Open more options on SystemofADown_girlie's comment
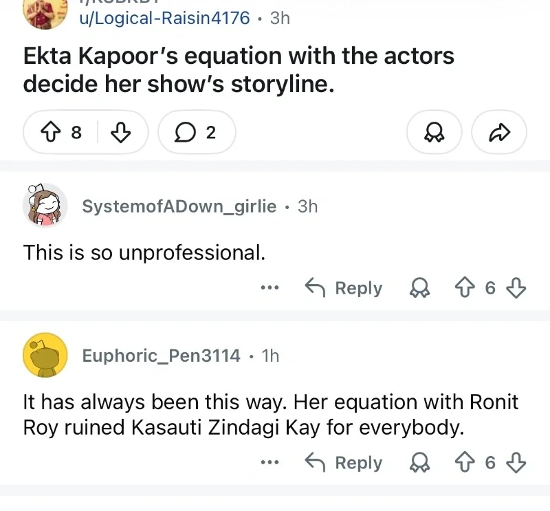The width and height of the screenshot is (550, 511). point(270,287)
